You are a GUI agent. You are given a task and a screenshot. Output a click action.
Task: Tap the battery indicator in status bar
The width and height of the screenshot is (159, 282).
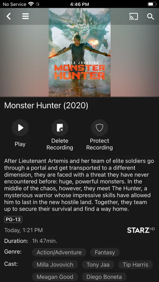coord(151,4)
